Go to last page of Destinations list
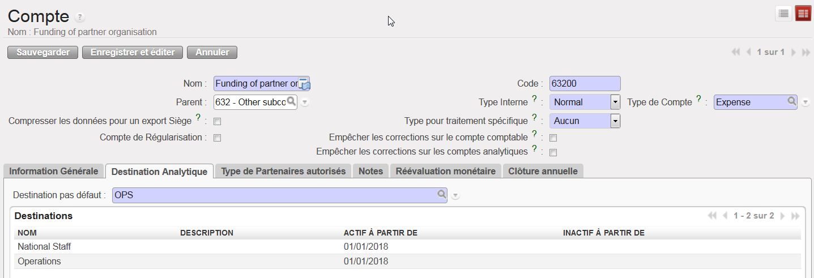Screen dimensions: 814x278 pyautogui.click(x=795, y=216)
